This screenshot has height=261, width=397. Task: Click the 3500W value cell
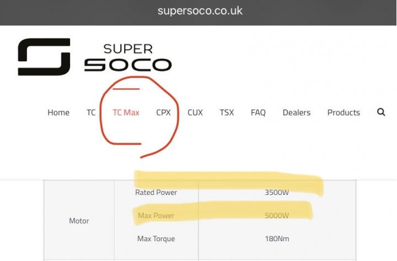tap(277, 192)
